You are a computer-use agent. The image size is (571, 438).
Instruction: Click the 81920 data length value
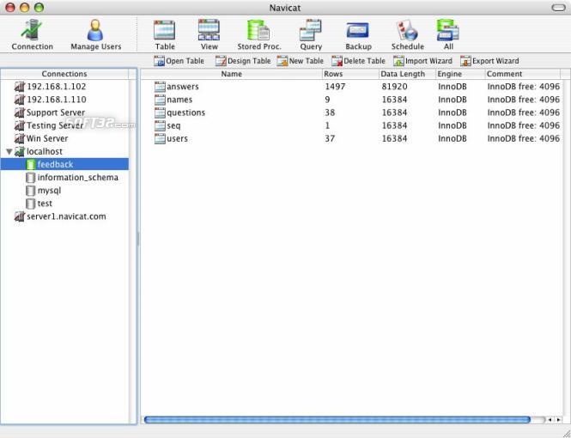pos(394,87)
